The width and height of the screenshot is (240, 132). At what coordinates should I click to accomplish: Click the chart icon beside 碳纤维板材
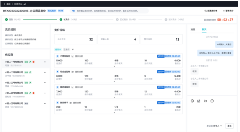click(x=72, y=87)
